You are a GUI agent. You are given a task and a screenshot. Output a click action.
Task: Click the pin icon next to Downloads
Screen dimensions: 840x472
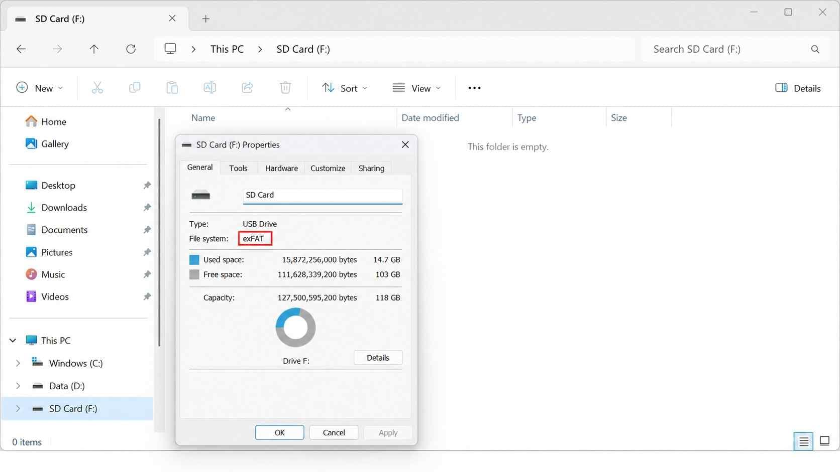point(147,208)
